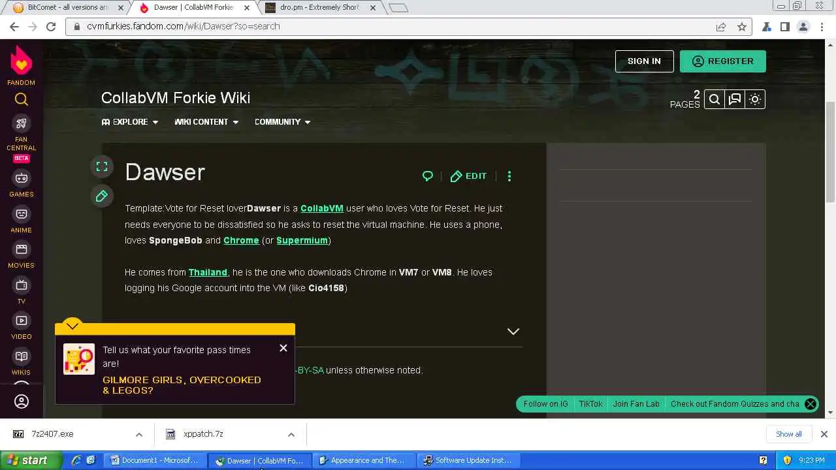836x470 pixels.
Task: Close the downloads bar
Action: (824, 434)
